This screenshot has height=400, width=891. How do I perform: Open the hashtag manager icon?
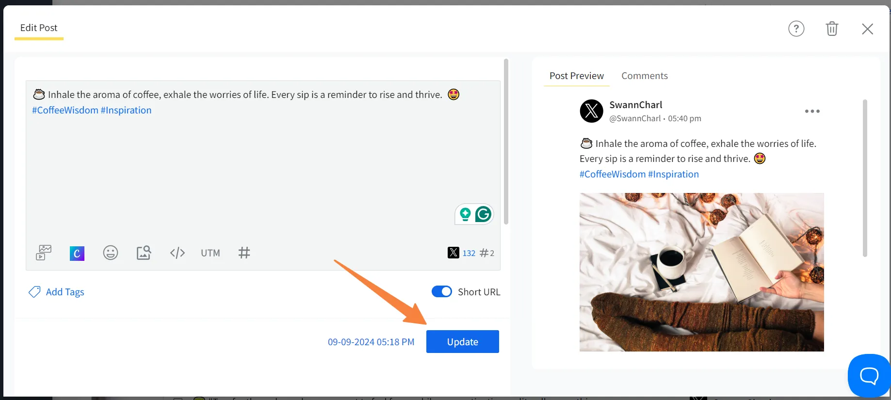(244, 253)
